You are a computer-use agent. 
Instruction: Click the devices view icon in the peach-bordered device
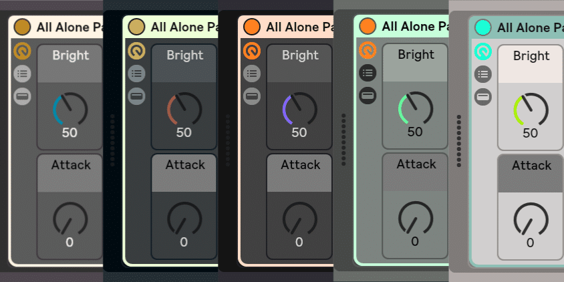[x=252, y=96]
